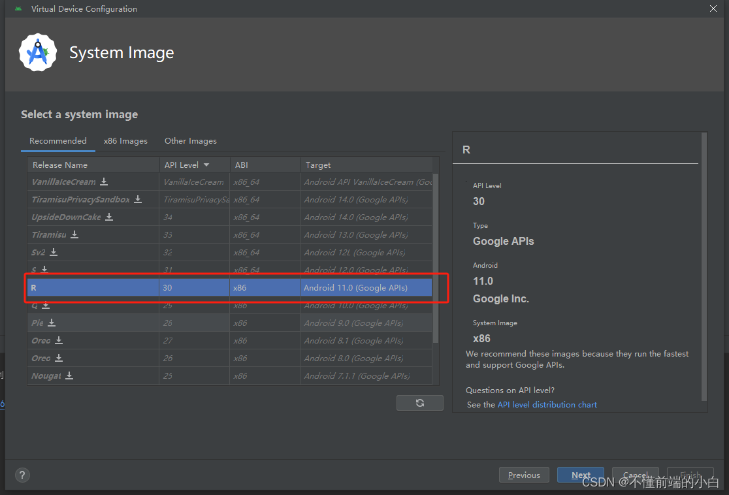The height and width of the screenshot is (495, 729).
Task: Download the Oreo API 26 image
Action: (x=59, y=358)
